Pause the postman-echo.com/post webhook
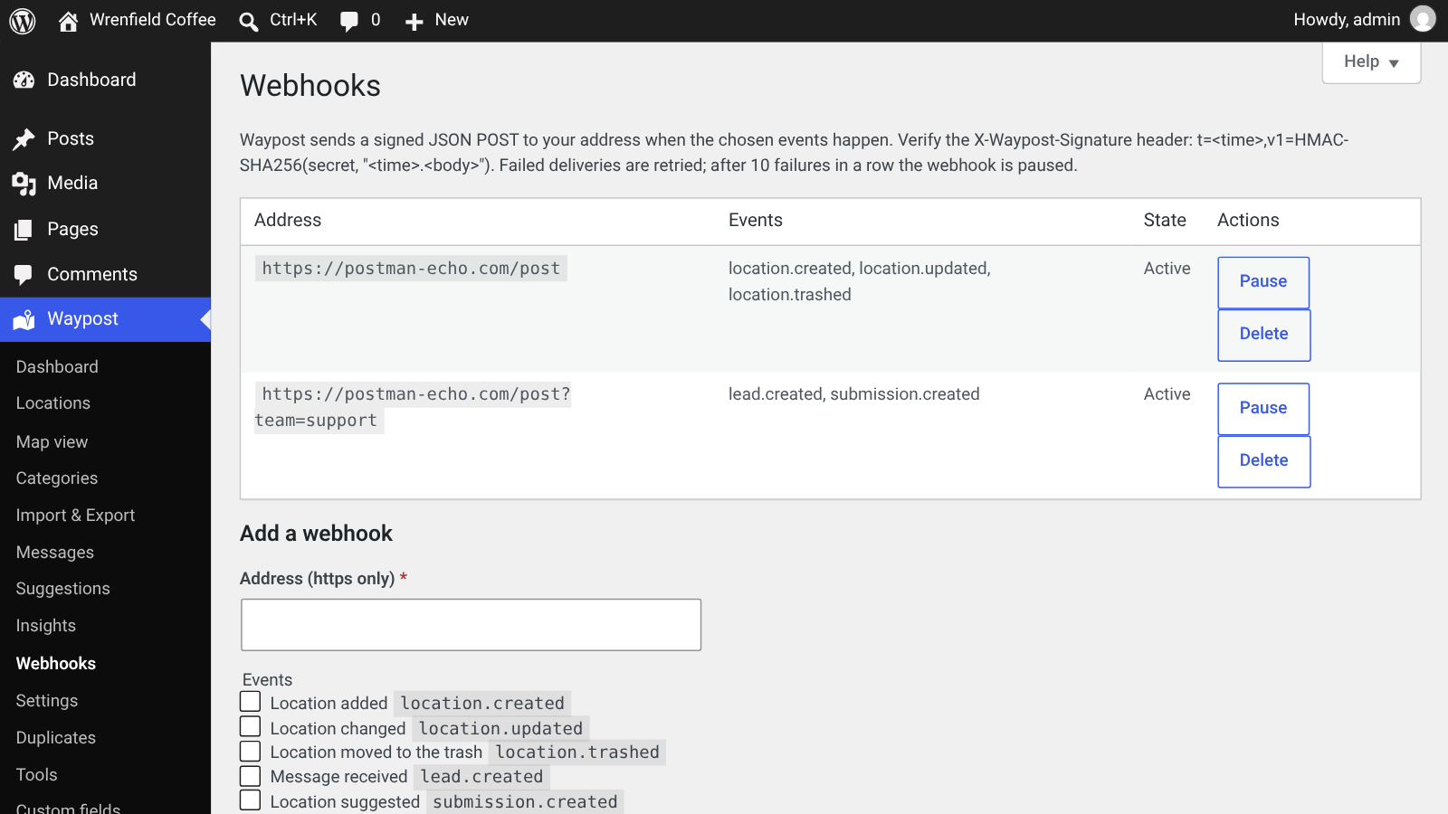Image resolution: width=1448 pixels, height=814 pixels. [x=1263, y=282]
